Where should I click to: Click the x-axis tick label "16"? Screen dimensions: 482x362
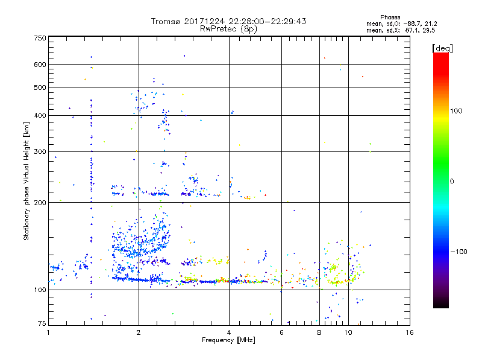(x=410, y=332)
